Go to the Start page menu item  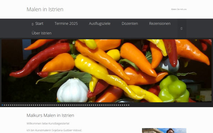(38, 24)
